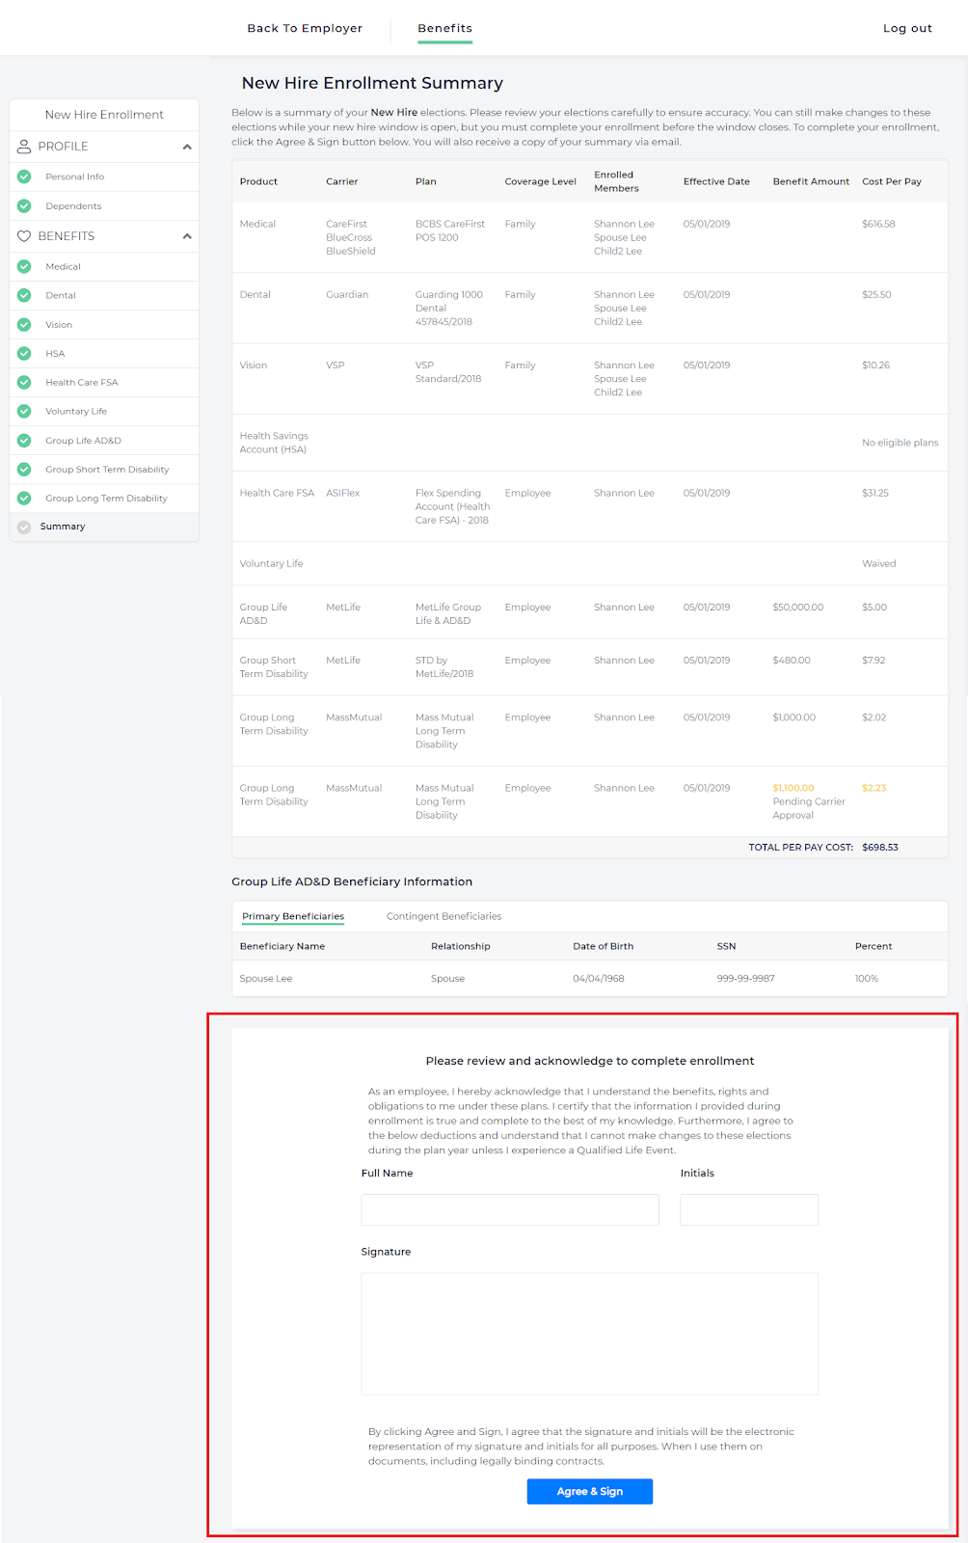Select the Primary Beneficiaries tab
Image resolution: width=968 pixels, height=1543 pixels.
click(x=293, y=916)
